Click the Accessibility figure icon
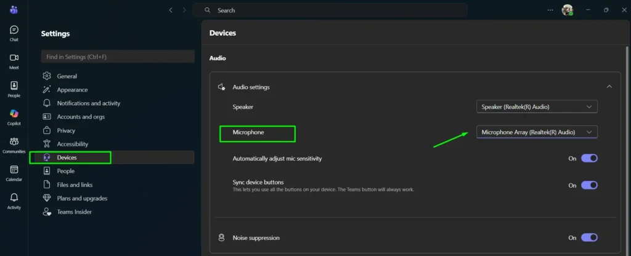Image resolution: width=631 pixels, height=256 pixels. click(x=47, y=144)
